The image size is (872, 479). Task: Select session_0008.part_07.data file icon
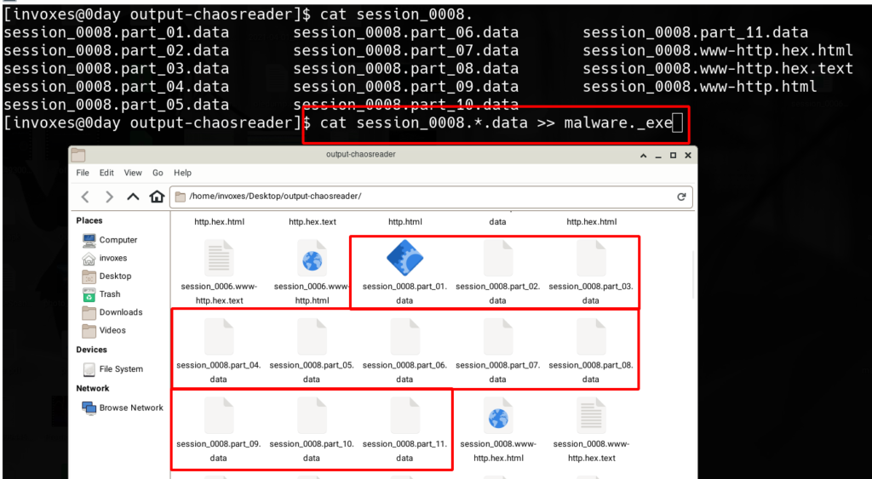tap(497, 337)
